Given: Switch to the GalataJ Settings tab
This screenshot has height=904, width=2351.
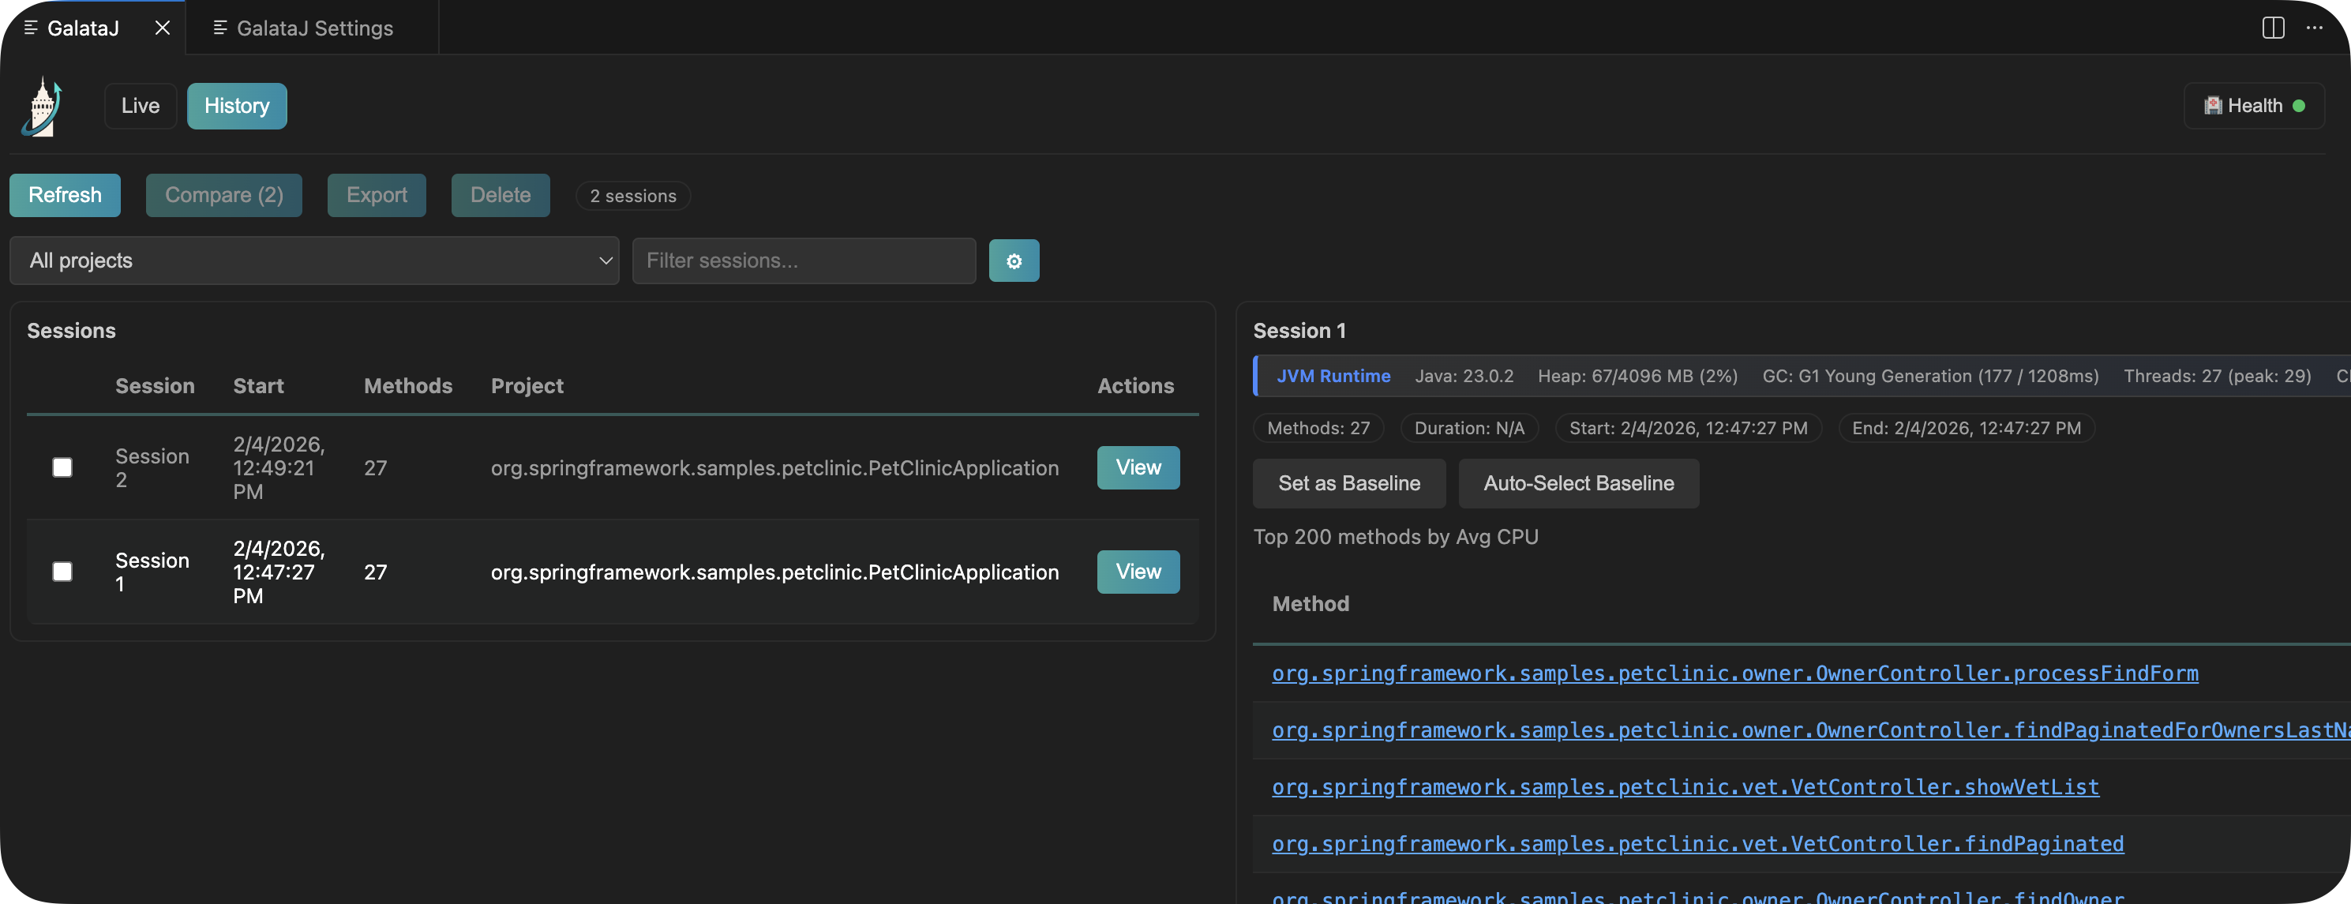Looking at the screenshot, I should point(314,28).
